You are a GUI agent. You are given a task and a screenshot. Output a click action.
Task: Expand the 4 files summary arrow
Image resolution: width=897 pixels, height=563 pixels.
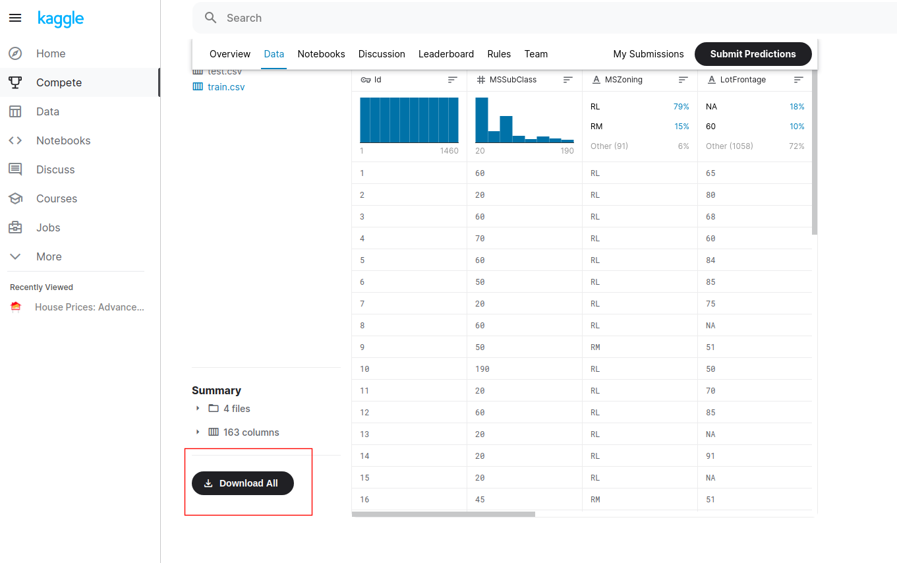(198, 408)
